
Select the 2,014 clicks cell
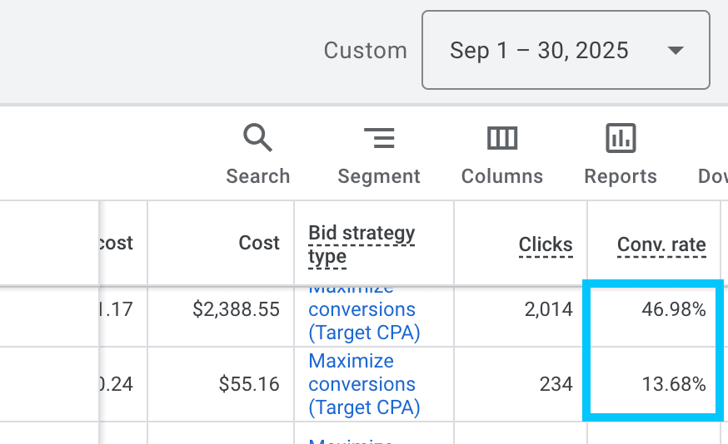point(548,310)
